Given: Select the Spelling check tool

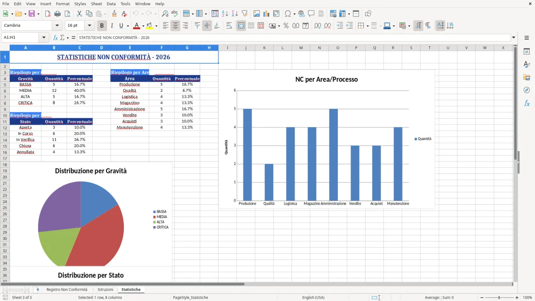Looking at the screenshot, I should 174,13.
